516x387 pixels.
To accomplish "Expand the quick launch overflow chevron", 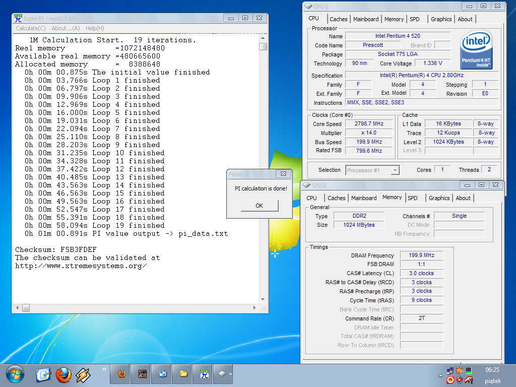I will tap(104, 369).
